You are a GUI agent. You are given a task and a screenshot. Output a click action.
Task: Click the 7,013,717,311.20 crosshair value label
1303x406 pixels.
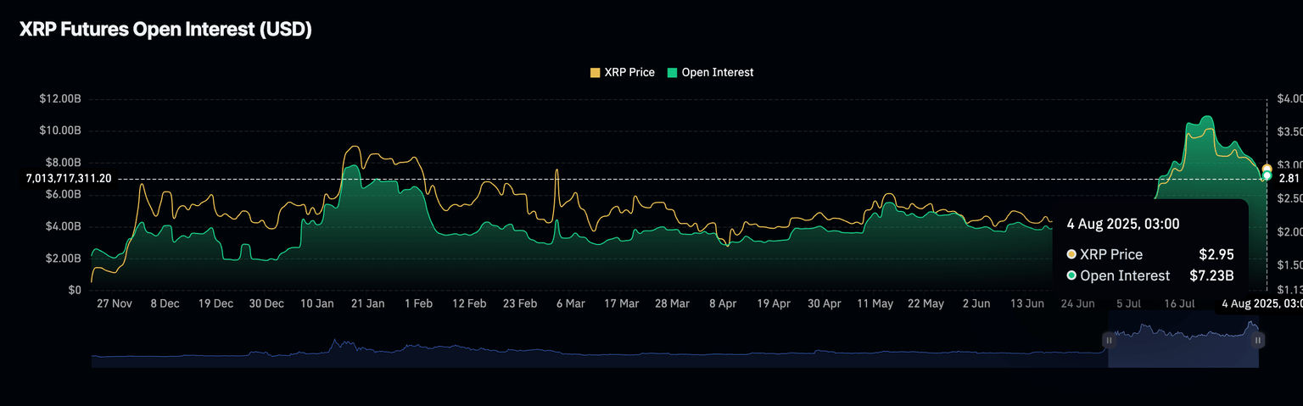[69, 178]
